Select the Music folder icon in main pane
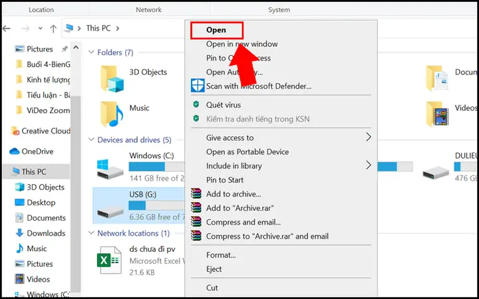The height and width of the screenshot is (299, 479). 112,114
